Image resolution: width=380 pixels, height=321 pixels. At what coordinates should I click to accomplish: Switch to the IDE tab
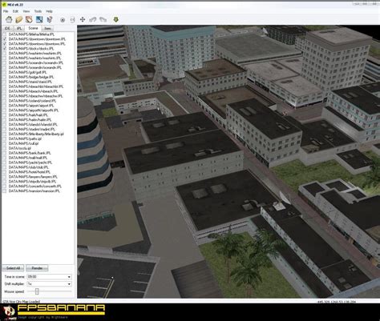7,28
